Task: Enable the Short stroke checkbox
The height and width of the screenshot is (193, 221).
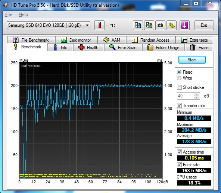Action: 179,87
